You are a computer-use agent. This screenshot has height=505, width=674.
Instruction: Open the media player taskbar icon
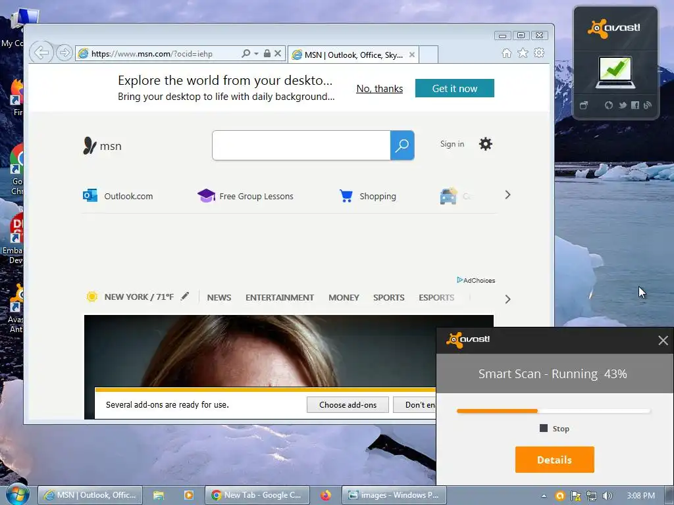coord(188,495)
